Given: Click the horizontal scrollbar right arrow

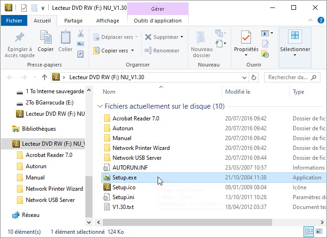Looking at the screenshot, I should click(x=322, y=222).
